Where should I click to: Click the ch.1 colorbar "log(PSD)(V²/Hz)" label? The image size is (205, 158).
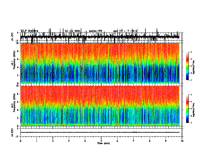194,67
